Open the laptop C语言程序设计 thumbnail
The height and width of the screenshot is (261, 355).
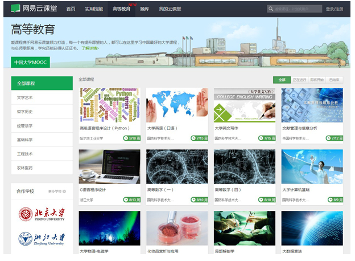(x=110, y=166)
